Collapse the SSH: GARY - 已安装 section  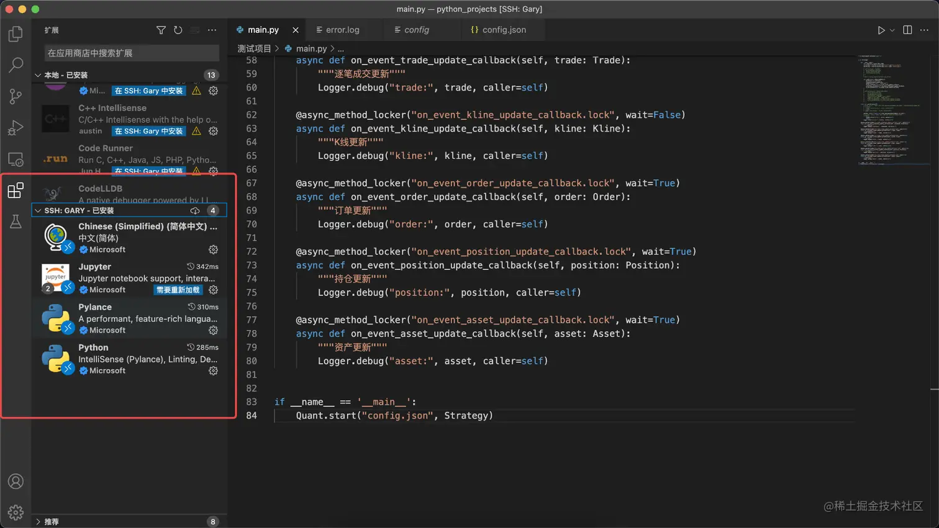38,210
